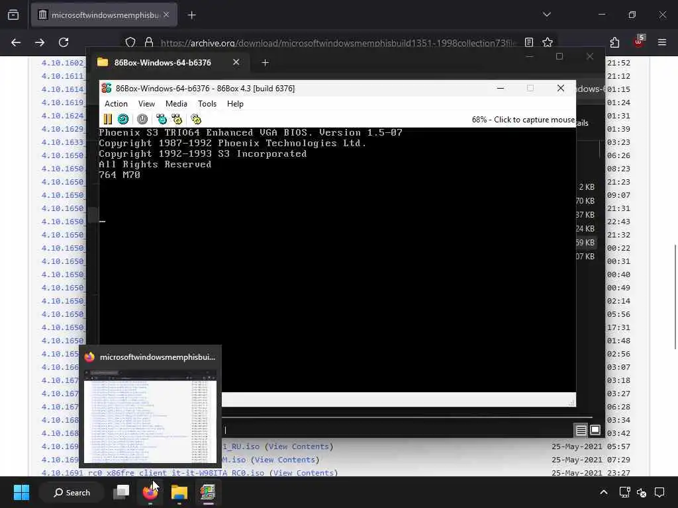Click the Firefox page vertical scrollbar
Viewport: 678px width, 508px height.
pyautogui.click(x=675, y=297)
